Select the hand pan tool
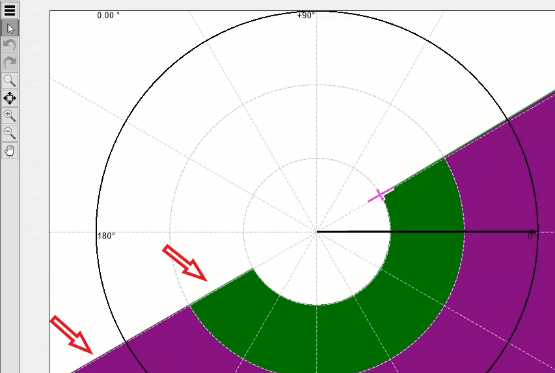555x373 pixels. pos(10,151)
